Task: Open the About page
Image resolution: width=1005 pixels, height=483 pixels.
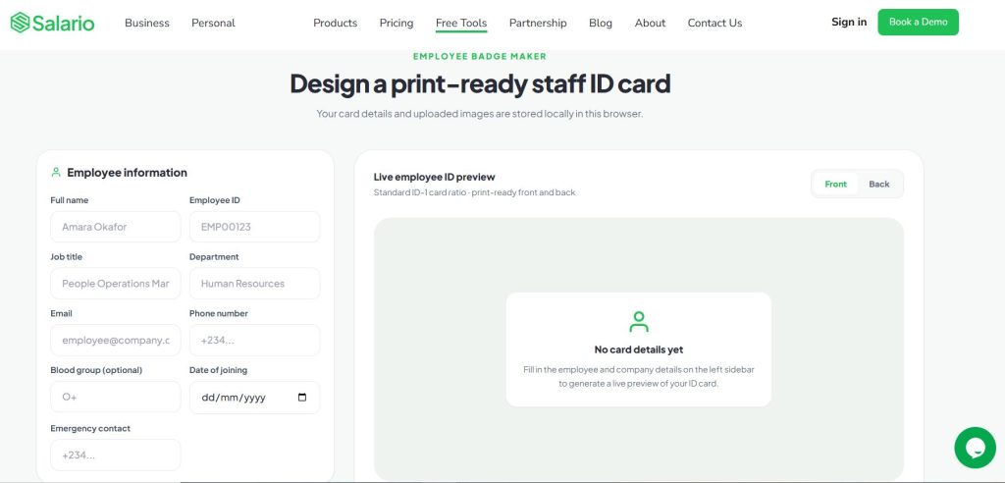Action: [x=650, y=24]
